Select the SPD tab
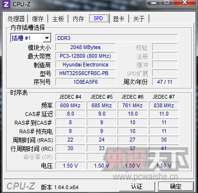This screenshot has width=198, height=193. coord(98,18)
